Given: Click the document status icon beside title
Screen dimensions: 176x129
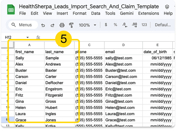Looking at the screenshot, I should pos(167,7).
